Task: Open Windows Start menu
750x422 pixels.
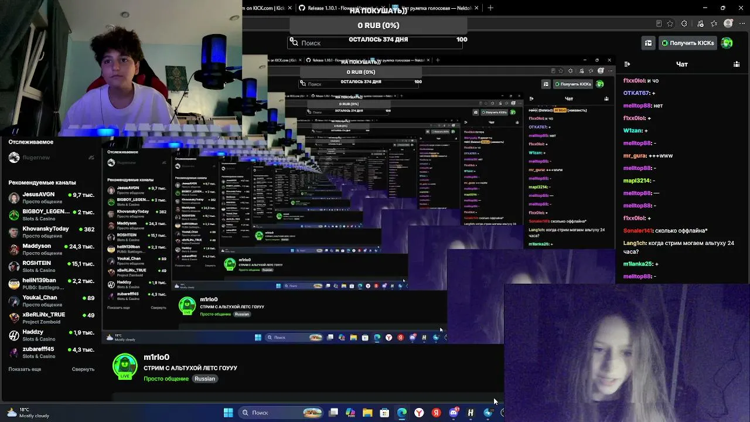Action: 228,413
